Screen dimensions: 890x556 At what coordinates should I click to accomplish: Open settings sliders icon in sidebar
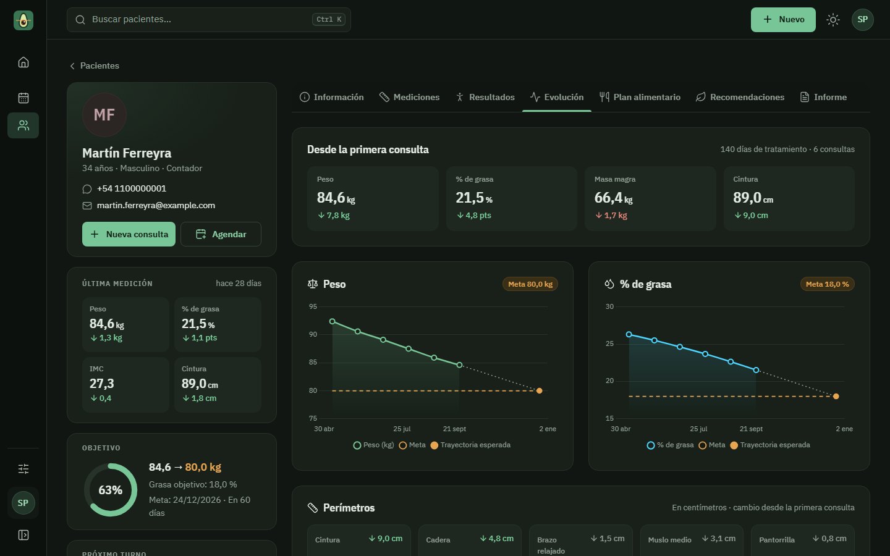[23, 469]
